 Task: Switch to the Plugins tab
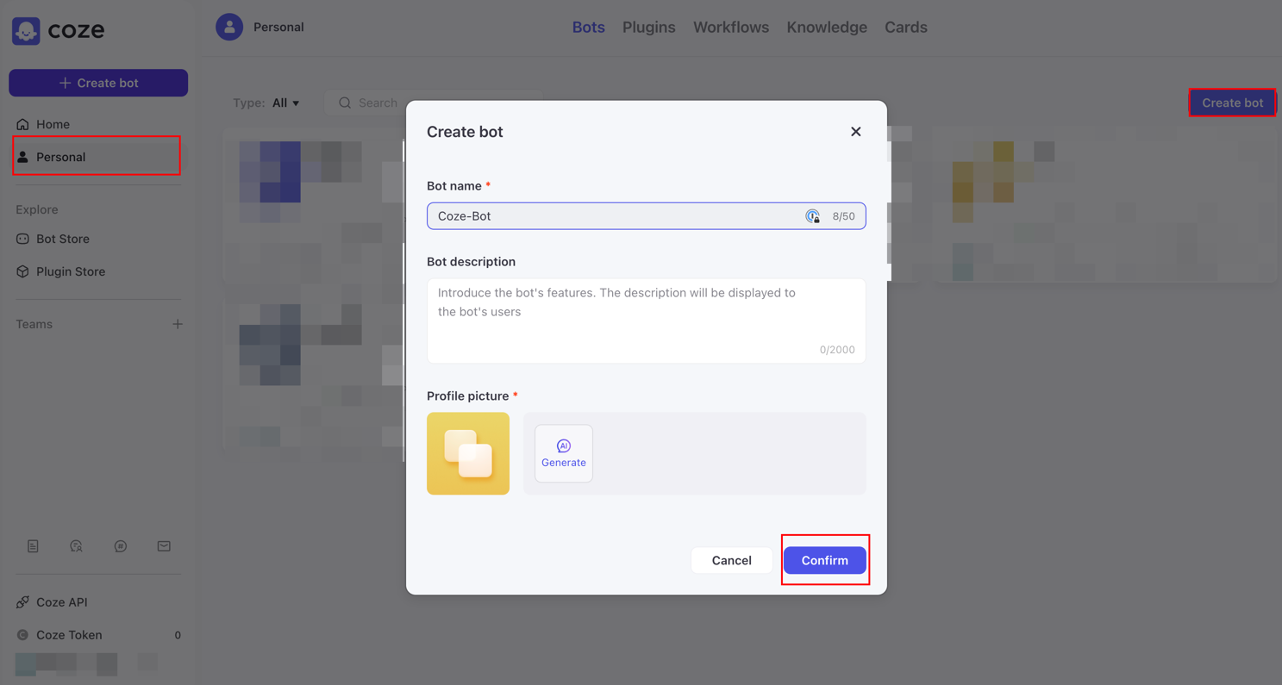pos(649,27)
